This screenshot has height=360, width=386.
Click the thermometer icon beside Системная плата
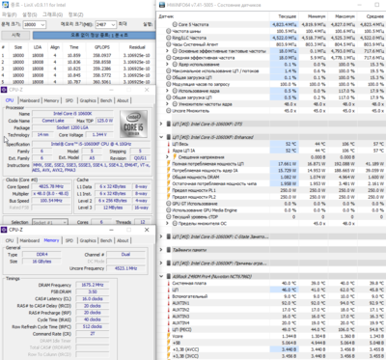click(x=168, y=284)
